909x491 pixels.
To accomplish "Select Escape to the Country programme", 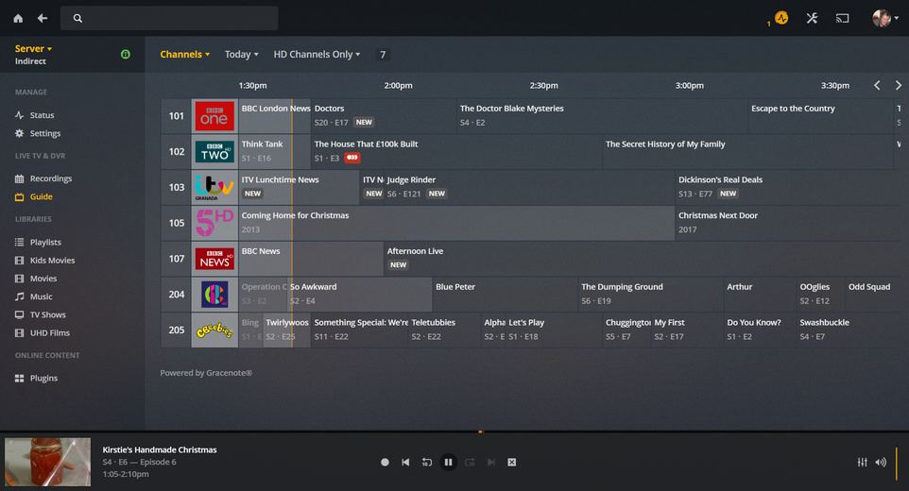I will click(821, 116).
